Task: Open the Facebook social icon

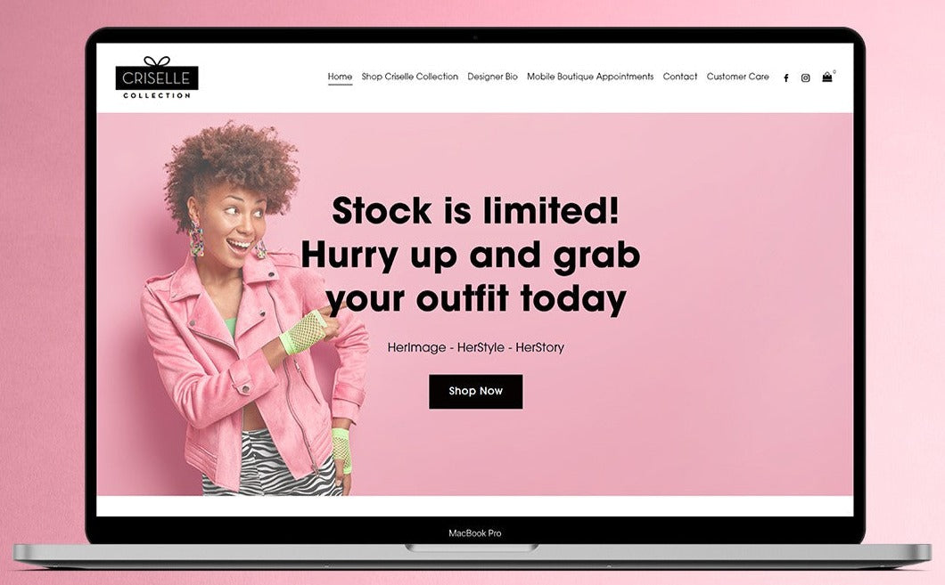Action: (x=786, y=77)
